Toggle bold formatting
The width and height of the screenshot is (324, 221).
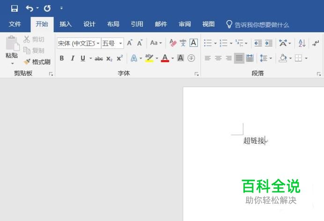[x=62, y=58]
